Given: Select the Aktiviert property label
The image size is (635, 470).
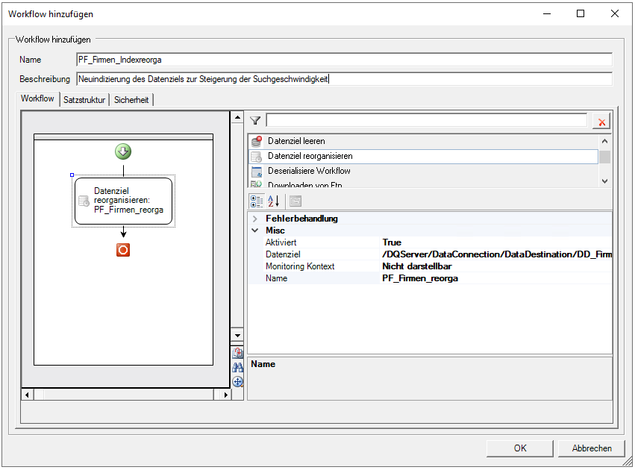Looking at the screenshot, I should coord(281,242).
